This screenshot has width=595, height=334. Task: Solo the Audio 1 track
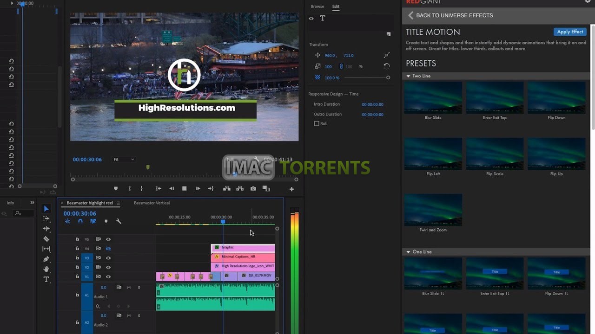pos(139,288)
